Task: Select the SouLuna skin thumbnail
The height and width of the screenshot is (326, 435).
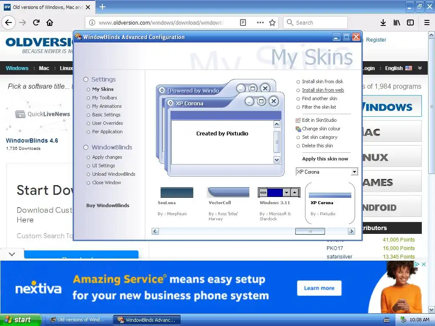Action: click(177, 192)
